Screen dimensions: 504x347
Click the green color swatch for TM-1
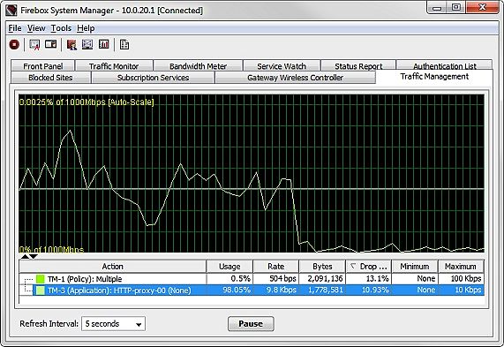coord(41,279)
